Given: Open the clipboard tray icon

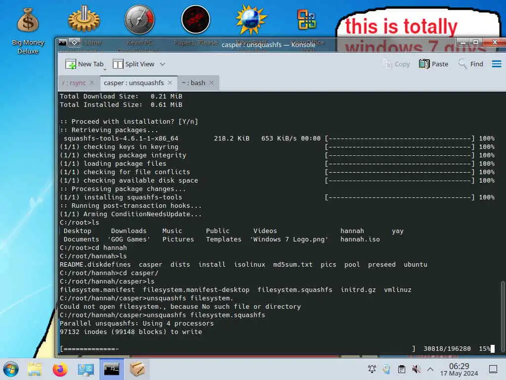Looking at the screenshot, I should pyautogui.click(x=401, y=369).
